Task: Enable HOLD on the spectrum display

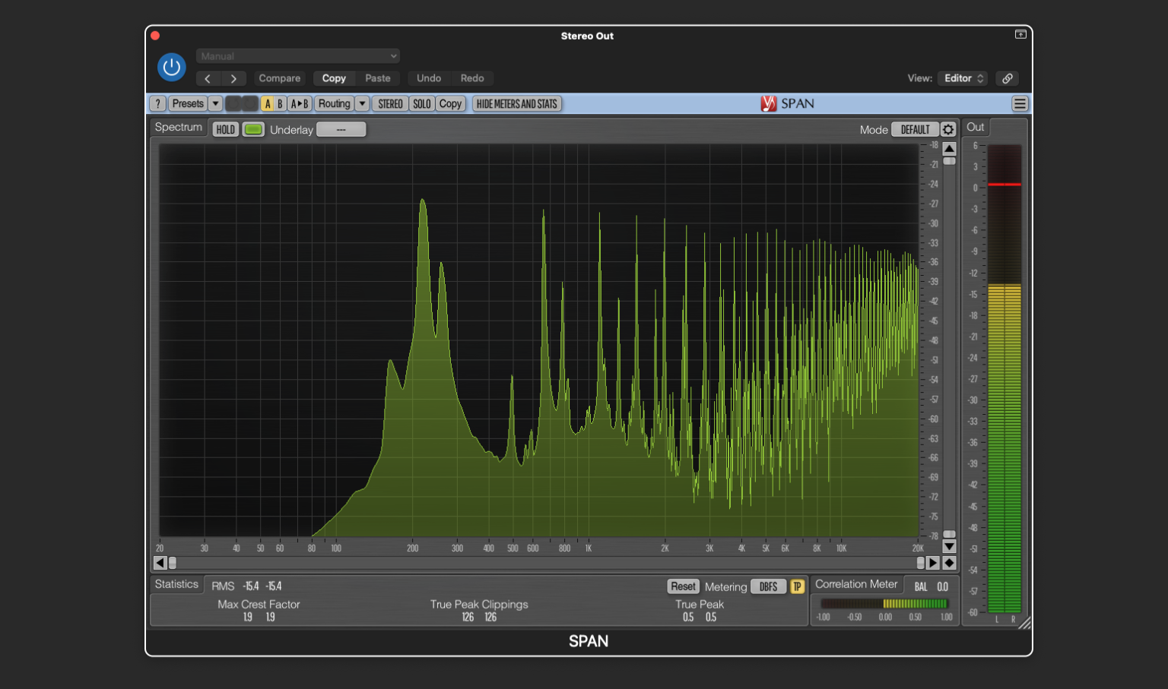Action: pos(225,129)
